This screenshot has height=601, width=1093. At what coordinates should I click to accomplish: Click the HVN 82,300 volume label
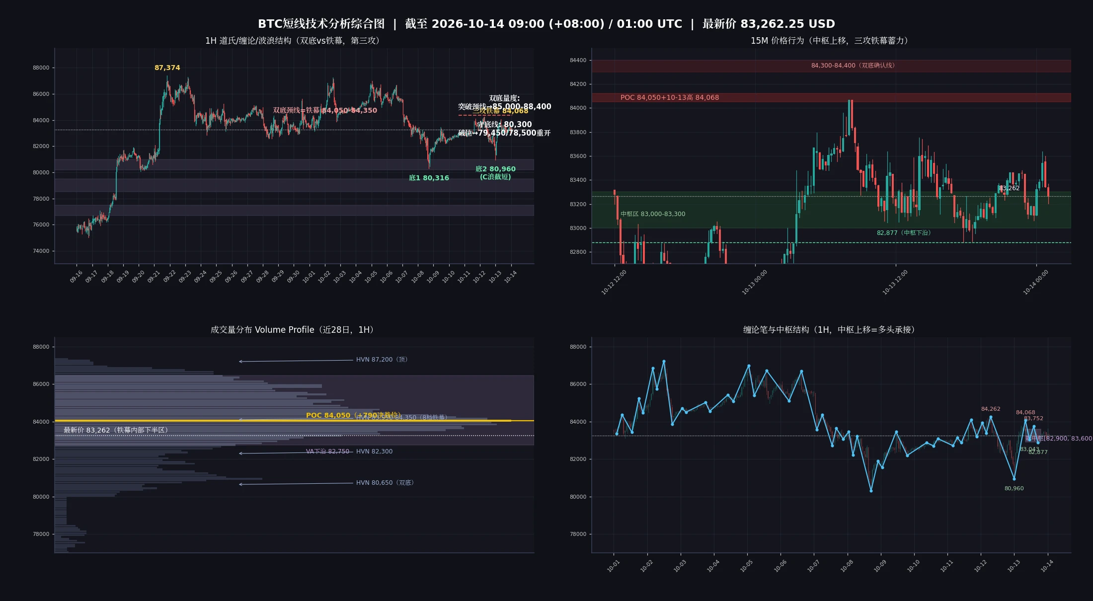374,451
